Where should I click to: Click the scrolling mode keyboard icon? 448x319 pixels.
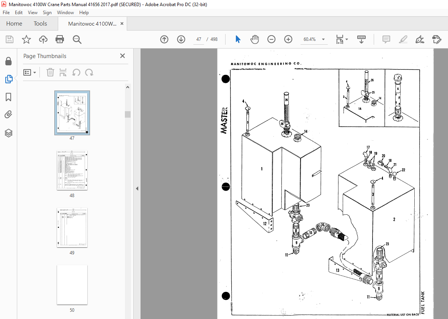pos(361,39)
